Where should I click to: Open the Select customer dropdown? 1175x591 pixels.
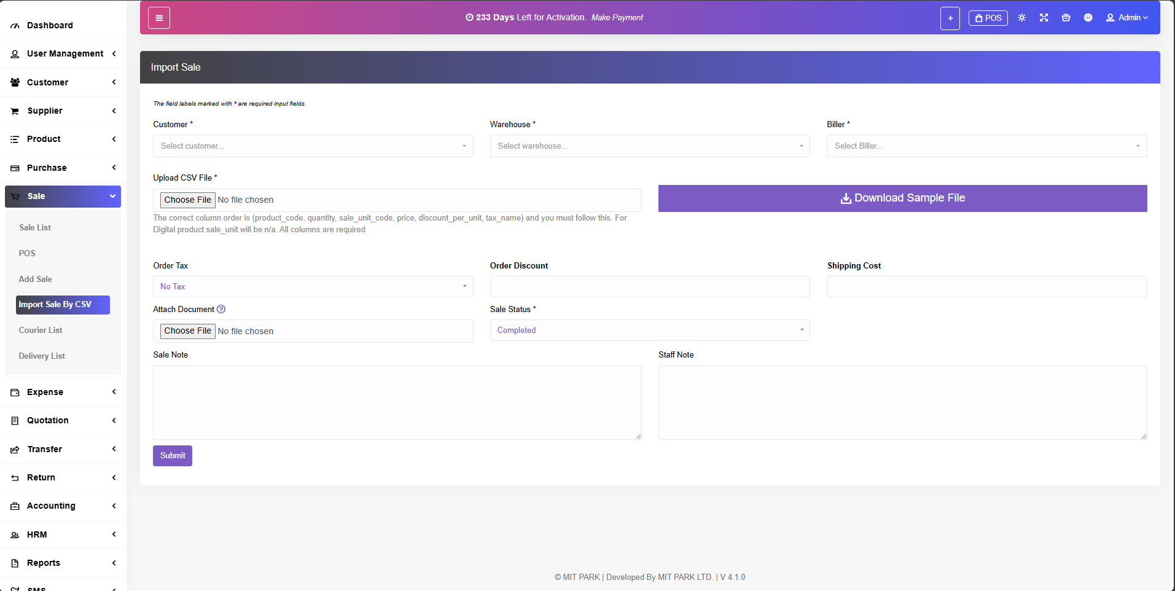tap(313, 146)
